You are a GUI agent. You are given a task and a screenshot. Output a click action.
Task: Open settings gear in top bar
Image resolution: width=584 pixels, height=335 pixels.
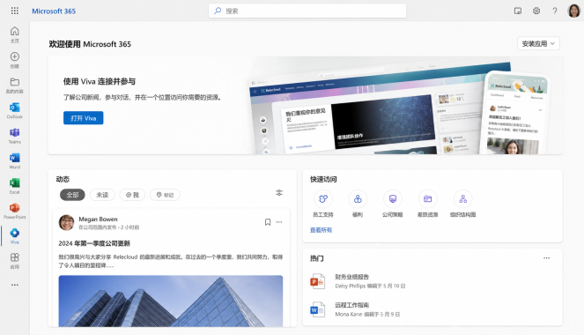[x=536, y=11]
